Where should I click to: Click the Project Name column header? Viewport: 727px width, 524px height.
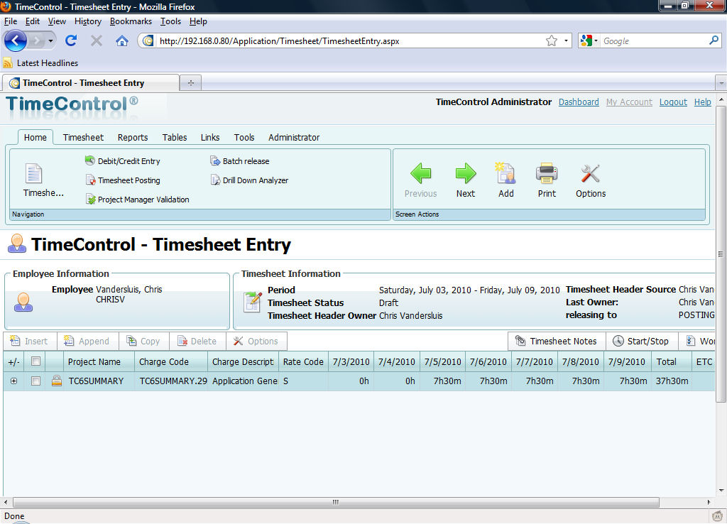pos(99,361)
